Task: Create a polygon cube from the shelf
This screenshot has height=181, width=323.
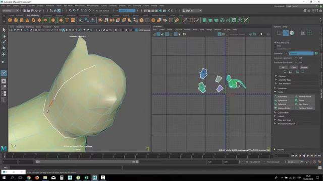Action: point(16,20)
